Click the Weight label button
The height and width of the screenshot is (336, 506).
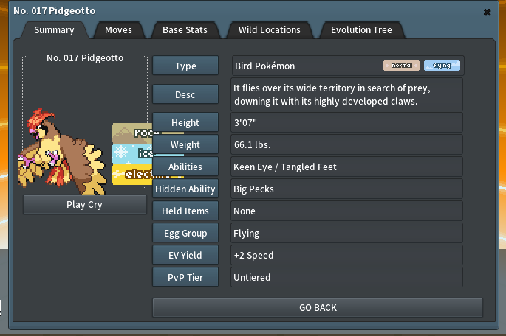point(185,144)
